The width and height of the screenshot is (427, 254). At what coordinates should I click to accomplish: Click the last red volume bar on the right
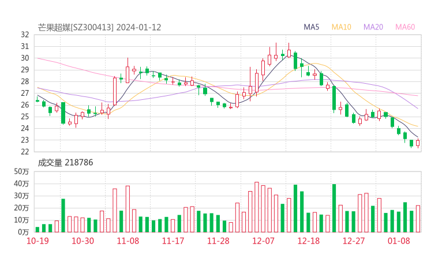pos(418,219)
